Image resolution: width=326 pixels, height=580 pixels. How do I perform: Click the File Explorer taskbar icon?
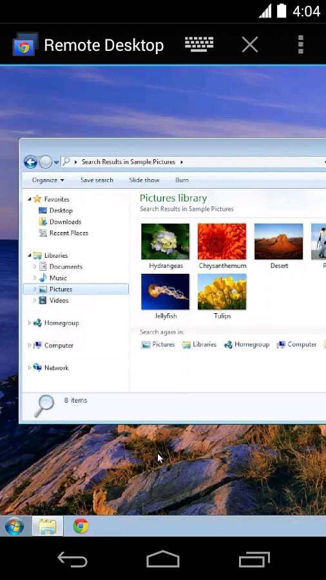click(x=48, y=526)
